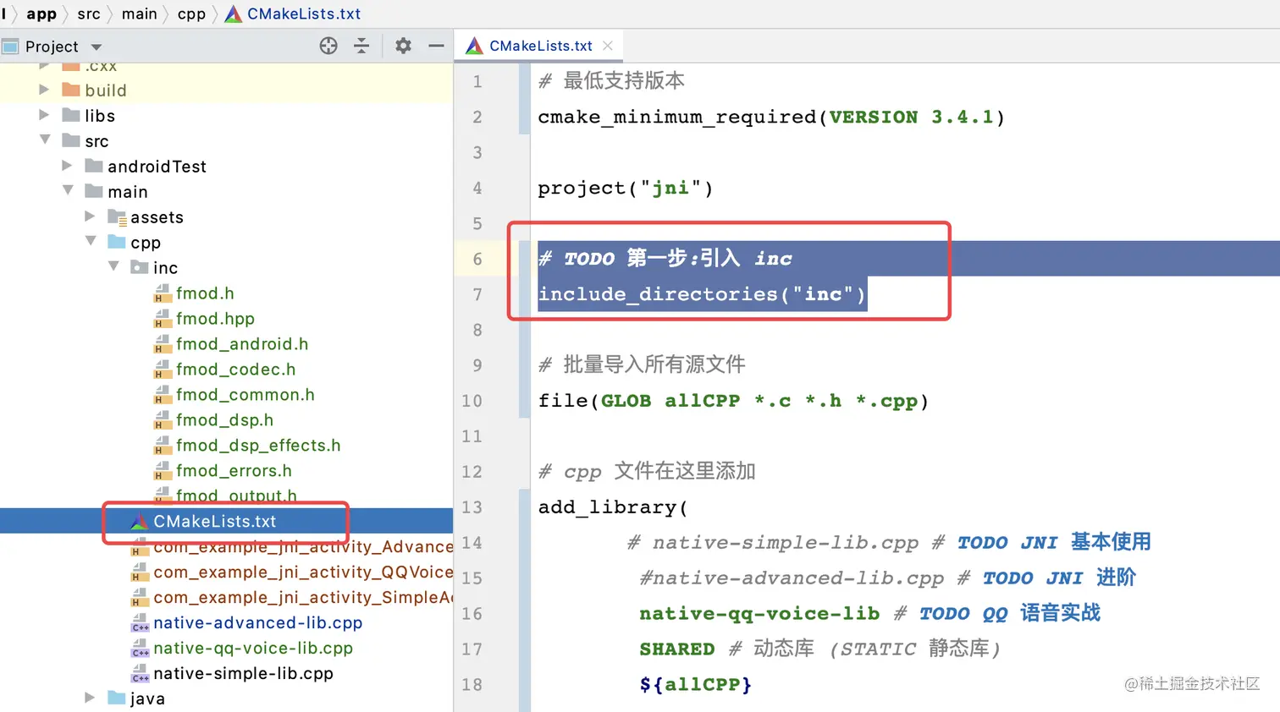Click the collapse all icon in Project toolbar
1280x712 pixels.
coord(361,46)
